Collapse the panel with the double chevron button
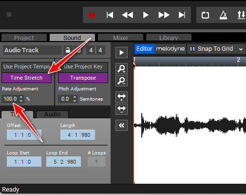The image size is (246, 195). (121, 125)
